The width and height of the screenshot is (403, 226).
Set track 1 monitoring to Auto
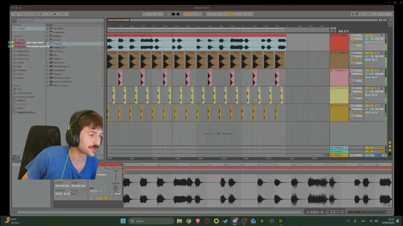[x=356, y=42]
